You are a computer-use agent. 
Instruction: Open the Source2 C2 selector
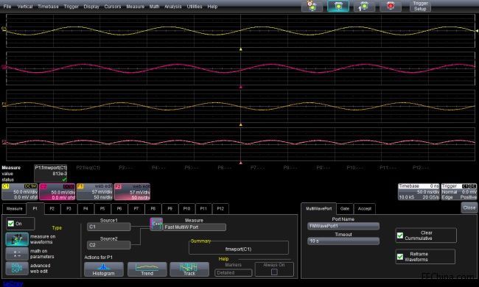click(109, 245)
